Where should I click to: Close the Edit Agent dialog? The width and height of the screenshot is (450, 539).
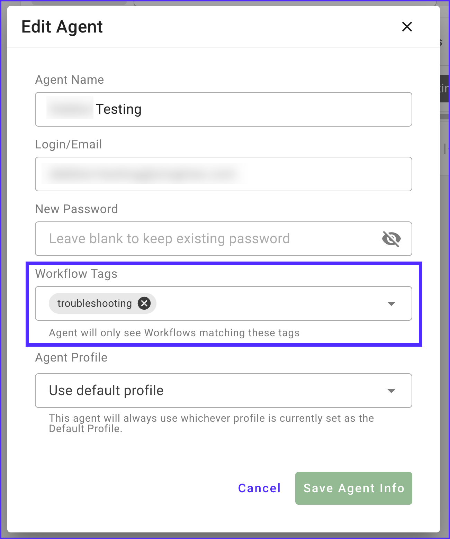coord(407,27)
